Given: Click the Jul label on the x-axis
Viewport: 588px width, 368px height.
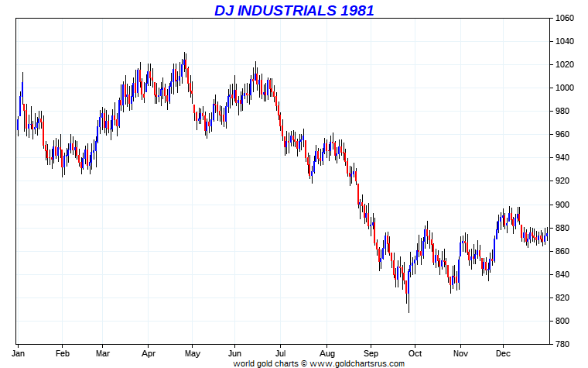Looking at the screenshot, I should pos(281,354).
